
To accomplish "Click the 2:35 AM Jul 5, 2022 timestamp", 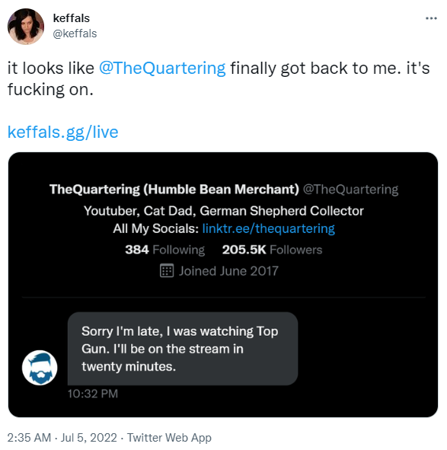I will (62, 438).
